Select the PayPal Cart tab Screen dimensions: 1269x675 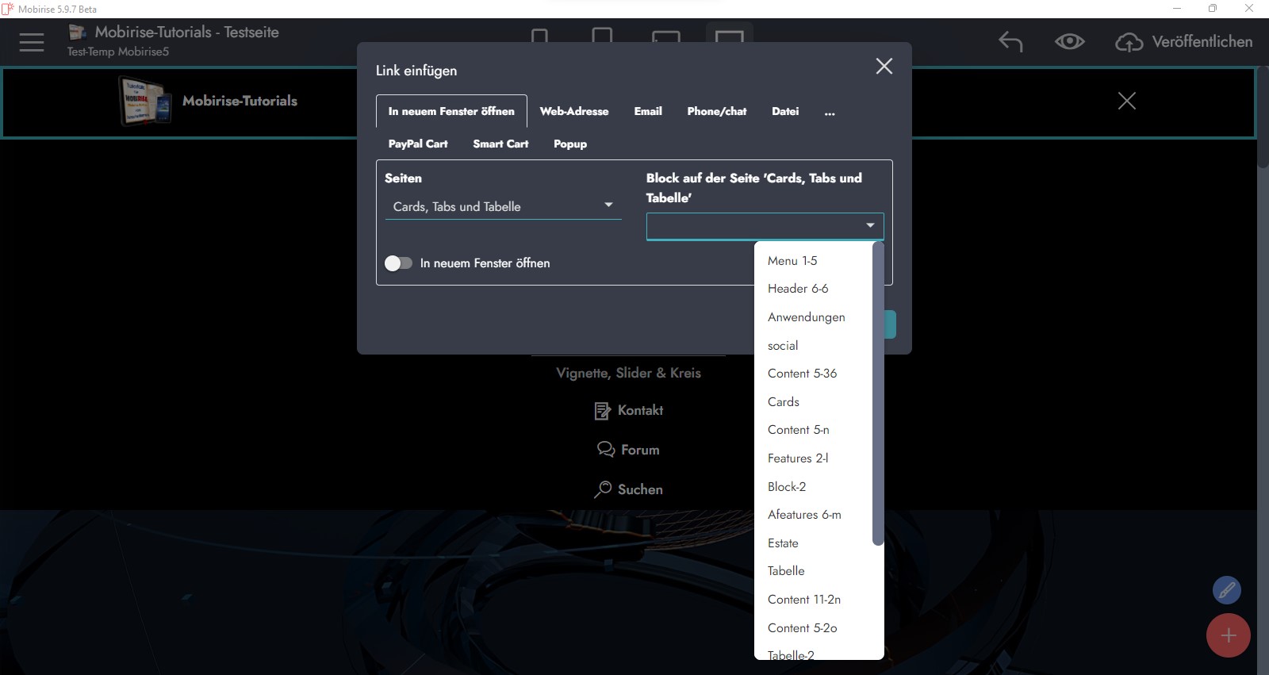tap(418, 144)
